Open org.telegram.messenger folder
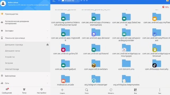The width and height of the screenshot is (170, 95). click(x=96, y=80)
